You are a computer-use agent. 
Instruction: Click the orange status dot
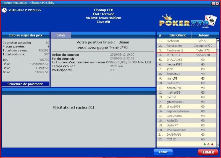click(x=208, y=144)
